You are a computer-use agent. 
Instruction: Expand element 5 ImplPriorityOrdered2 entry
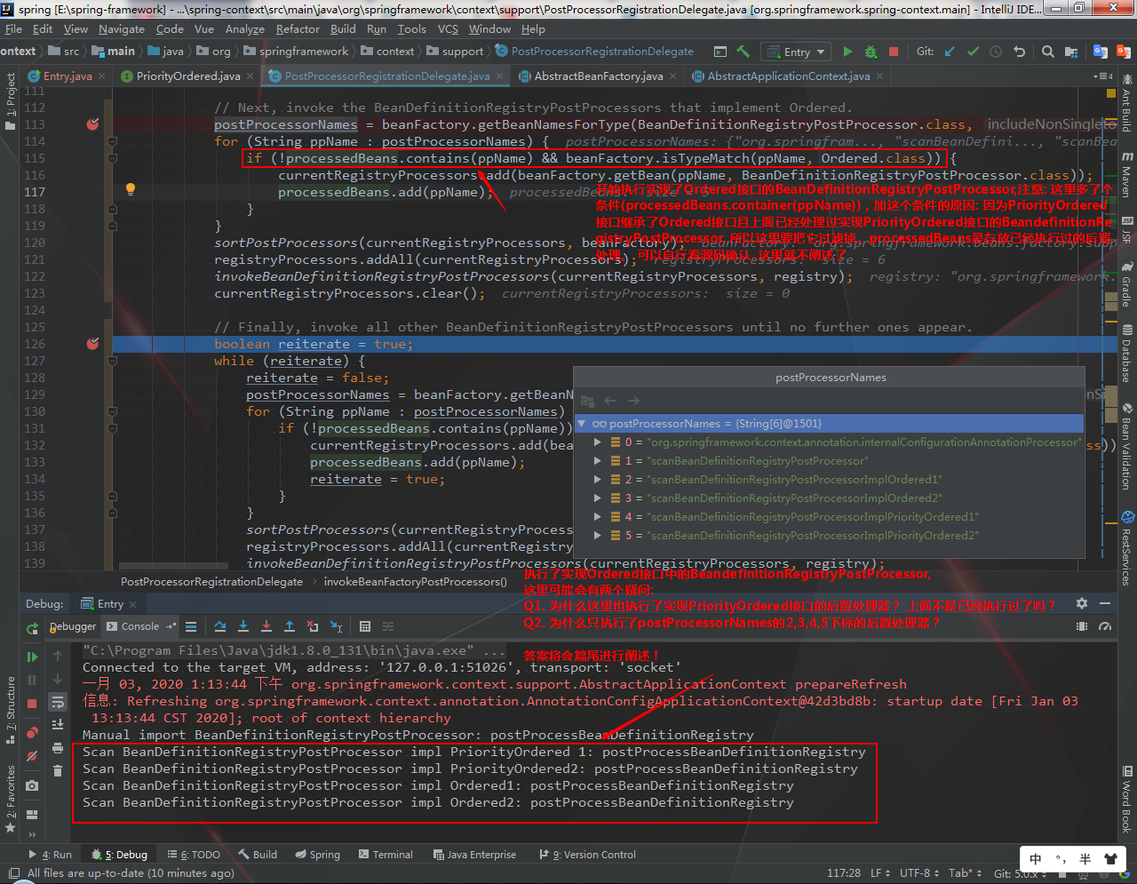pos(598,536)
